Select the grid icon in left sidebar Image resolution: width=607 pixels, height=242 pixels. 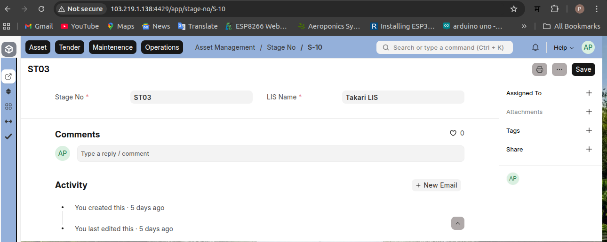coord(8,106)
